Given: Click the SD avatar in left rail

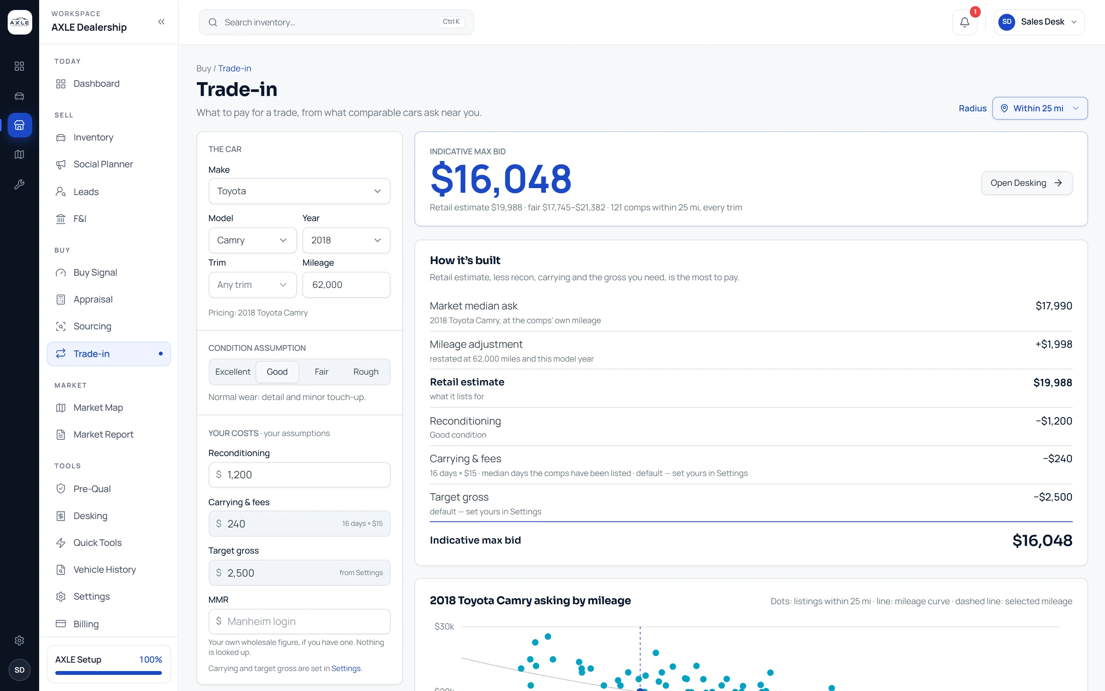Looking at the screenshot, I should (19, 670).
